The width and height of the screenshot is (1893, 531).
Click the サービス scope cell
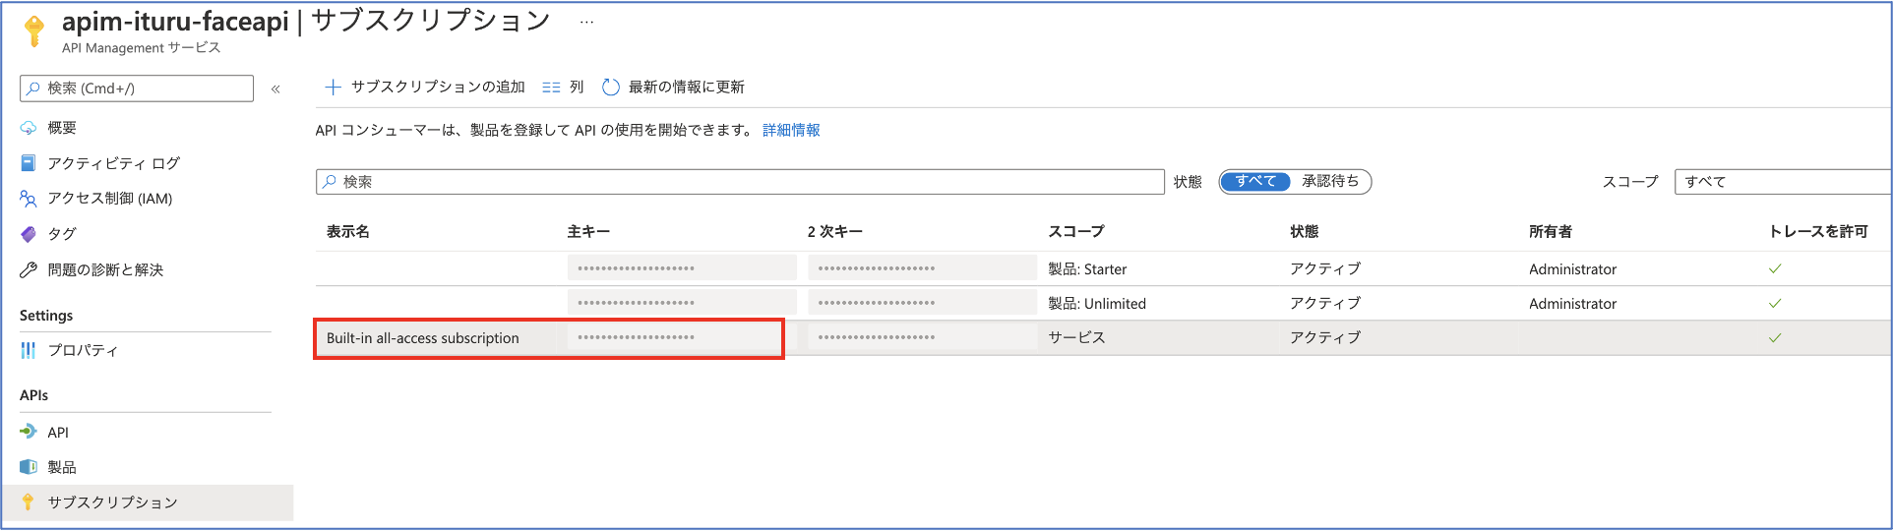(1076, 337)
